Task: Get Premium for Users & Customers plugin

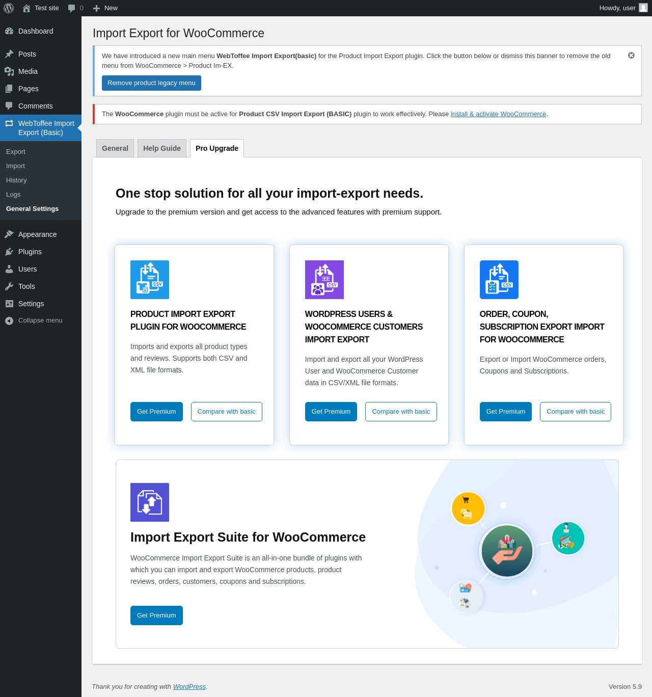Action: click(x=331, y=412)
